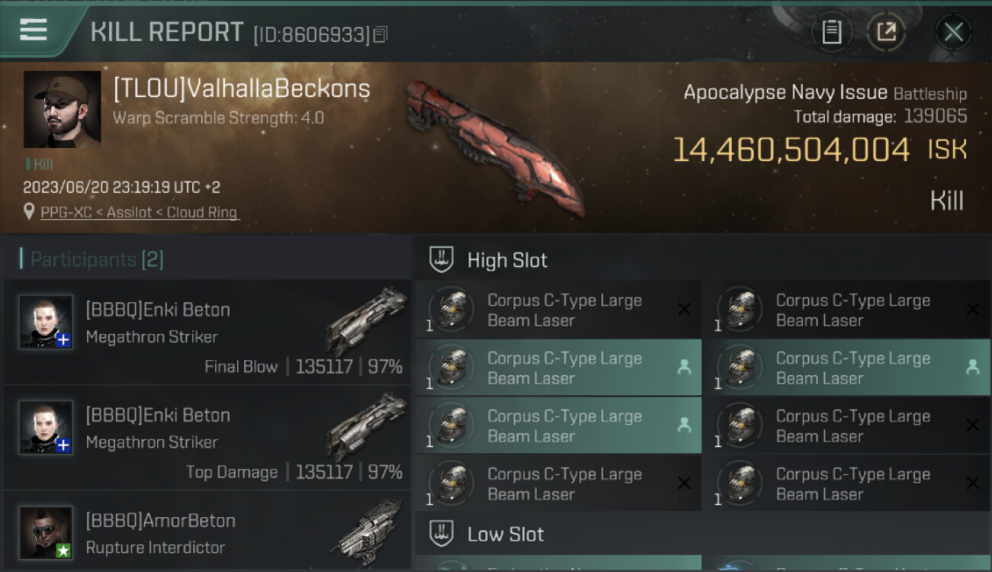Click the person icon on second-row right laser
The image size is (992, 572).
(x=972, y=368)
